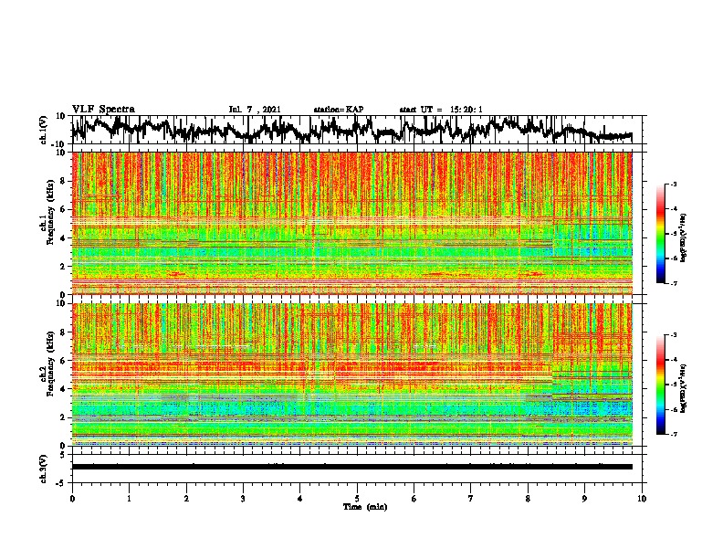Click time axis tick label "1"
723x559 pixels.
coord(129,499)
